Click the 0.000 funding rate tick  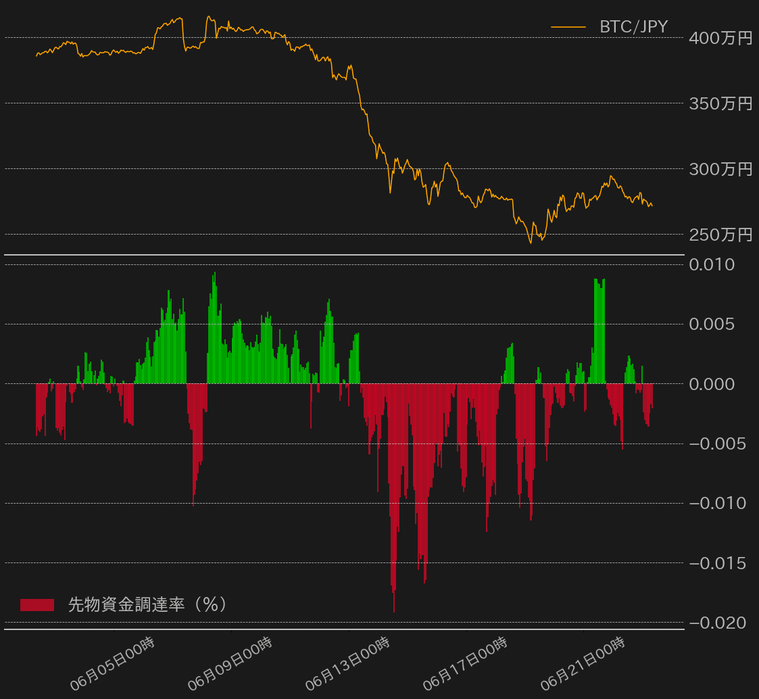[x=712, y=384]
